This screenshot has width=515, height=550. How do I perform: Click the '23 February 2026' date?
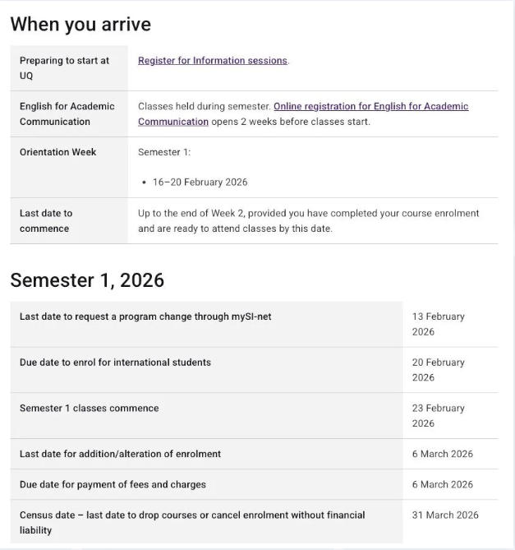pyautogui.click(x=438, y=416)
